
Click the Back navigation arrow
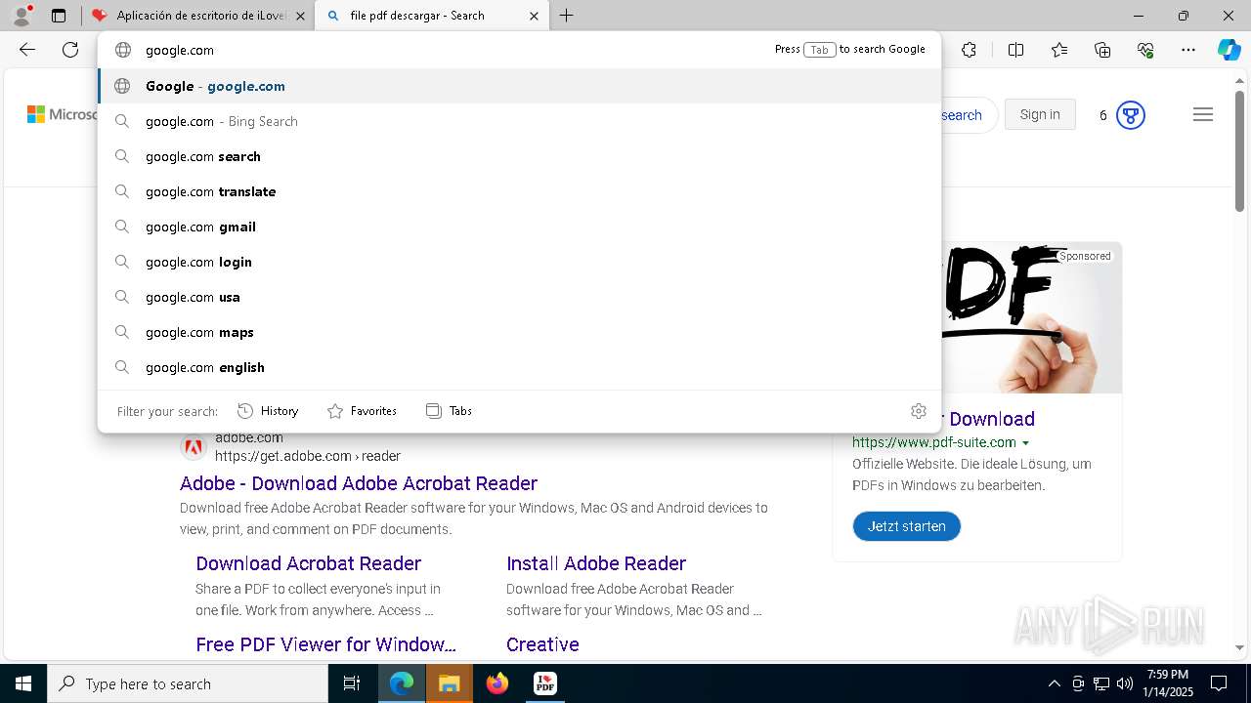(x=27, y=50)
